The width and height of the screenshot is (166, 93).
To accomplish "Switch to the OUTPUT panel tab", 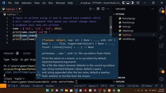I will pyautogui.click(x=27, y=53).
